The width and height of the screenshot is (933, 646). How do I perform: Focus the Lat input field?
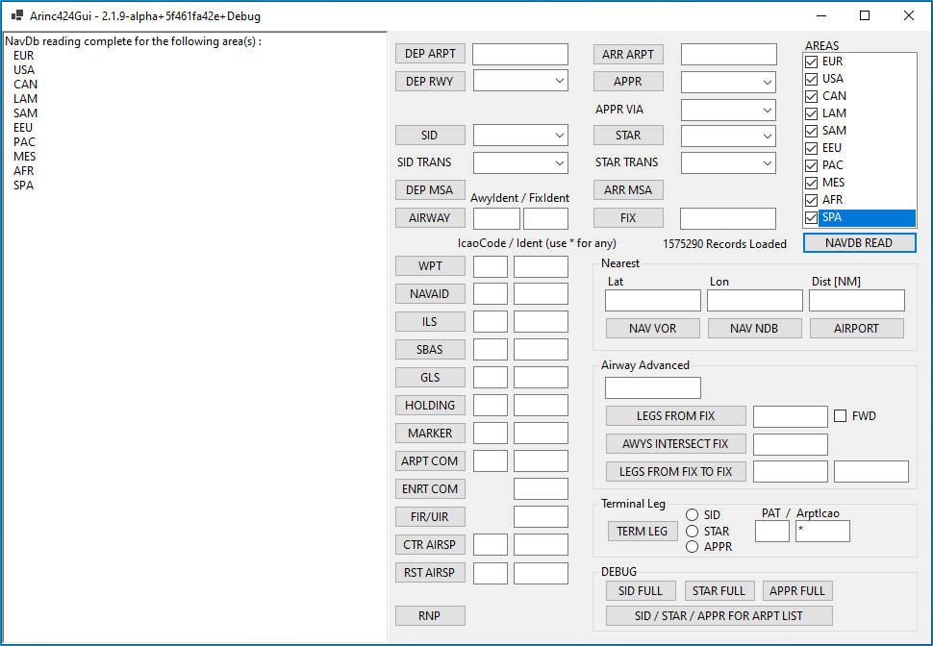click(652, 301)
